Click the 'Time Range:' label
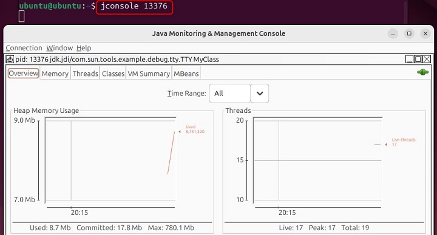This screenshot has width=437, height=235. point(187,94)
